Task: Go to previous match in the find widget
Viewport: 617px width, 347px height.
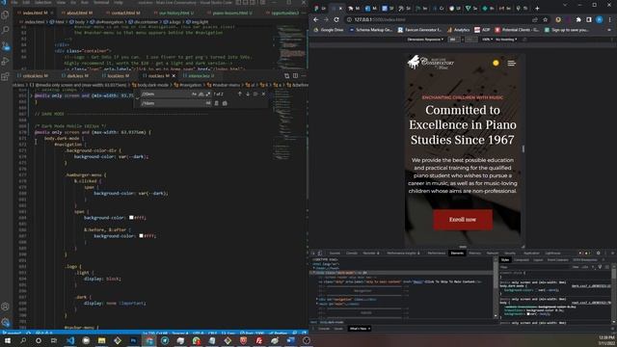Action: [240, 94]
